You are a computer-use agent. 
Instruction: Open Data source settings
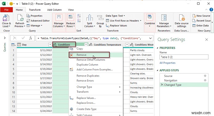[182, 21]
